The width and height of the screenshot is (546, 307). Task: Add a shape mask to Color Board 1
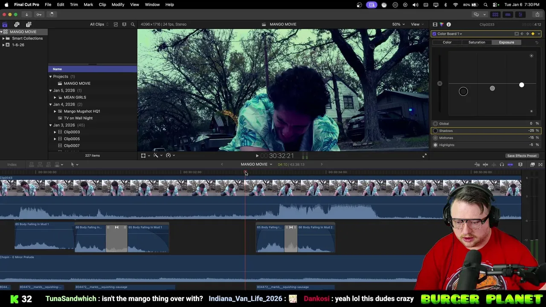point(517,34)
